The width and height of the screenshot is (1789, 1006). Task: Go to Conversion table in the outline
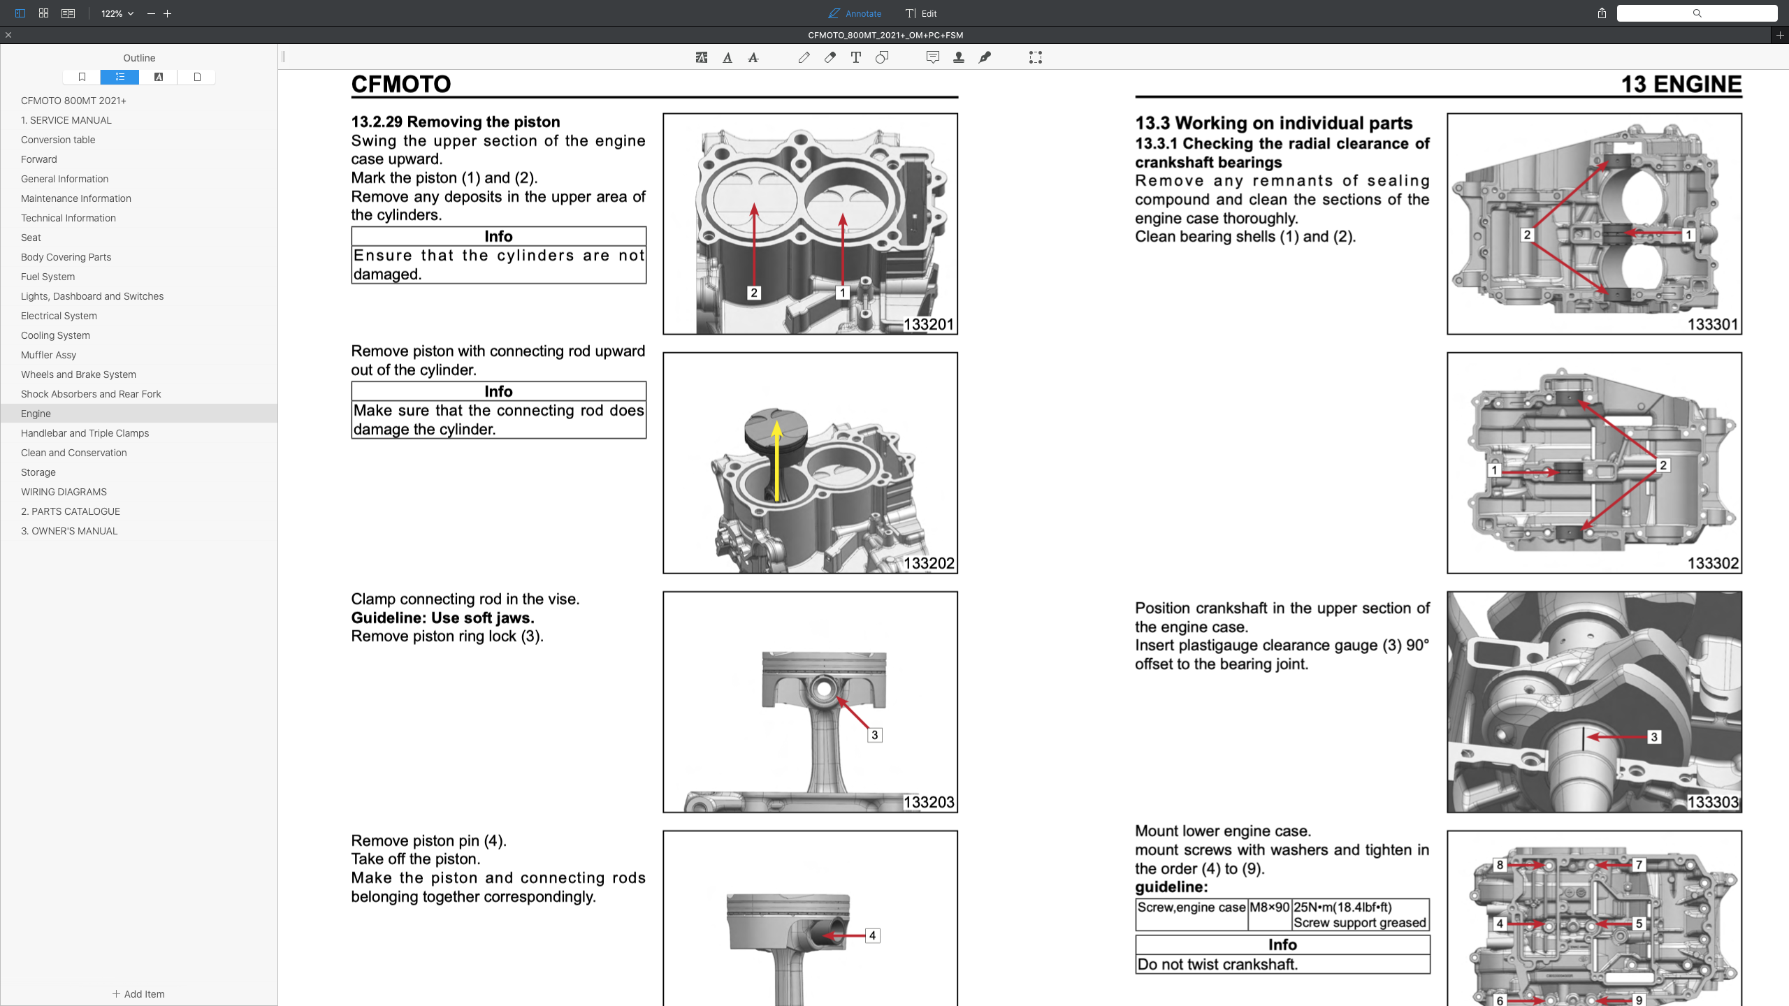click(x=58, y=140)
